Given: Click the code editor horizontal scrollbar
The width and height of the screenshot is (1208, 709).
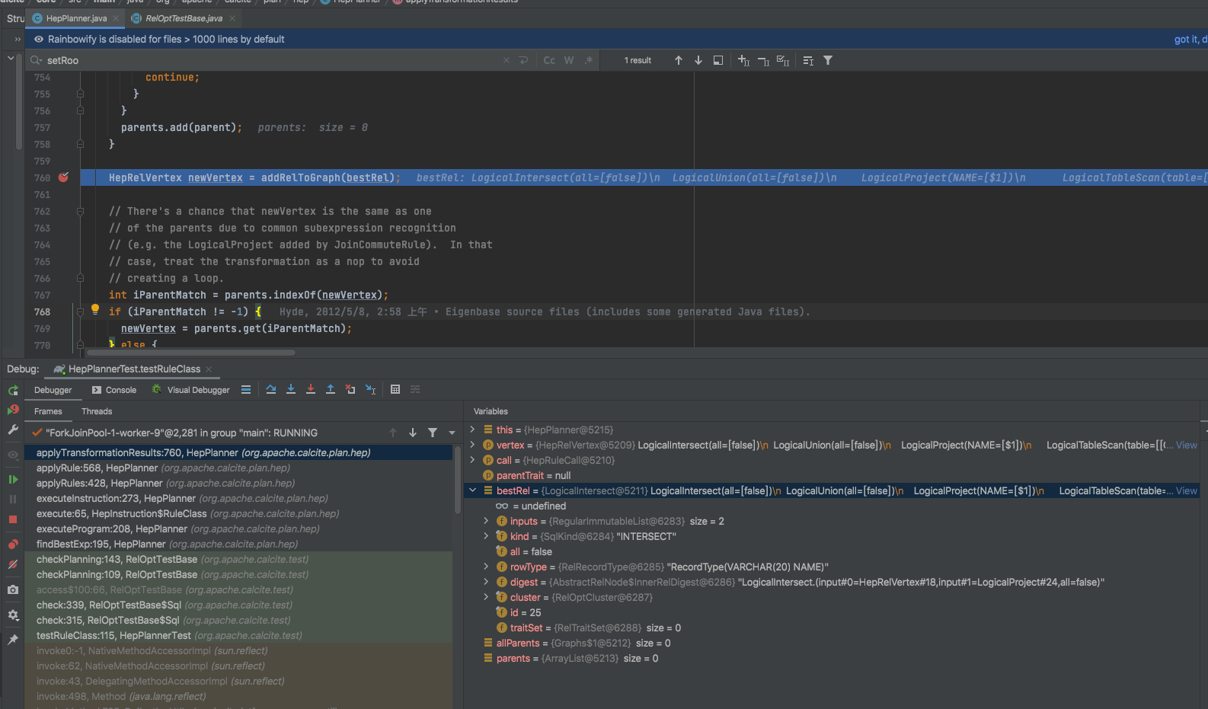Looking at the screenshot, I should pyautogui.click(x=191, y=353).
